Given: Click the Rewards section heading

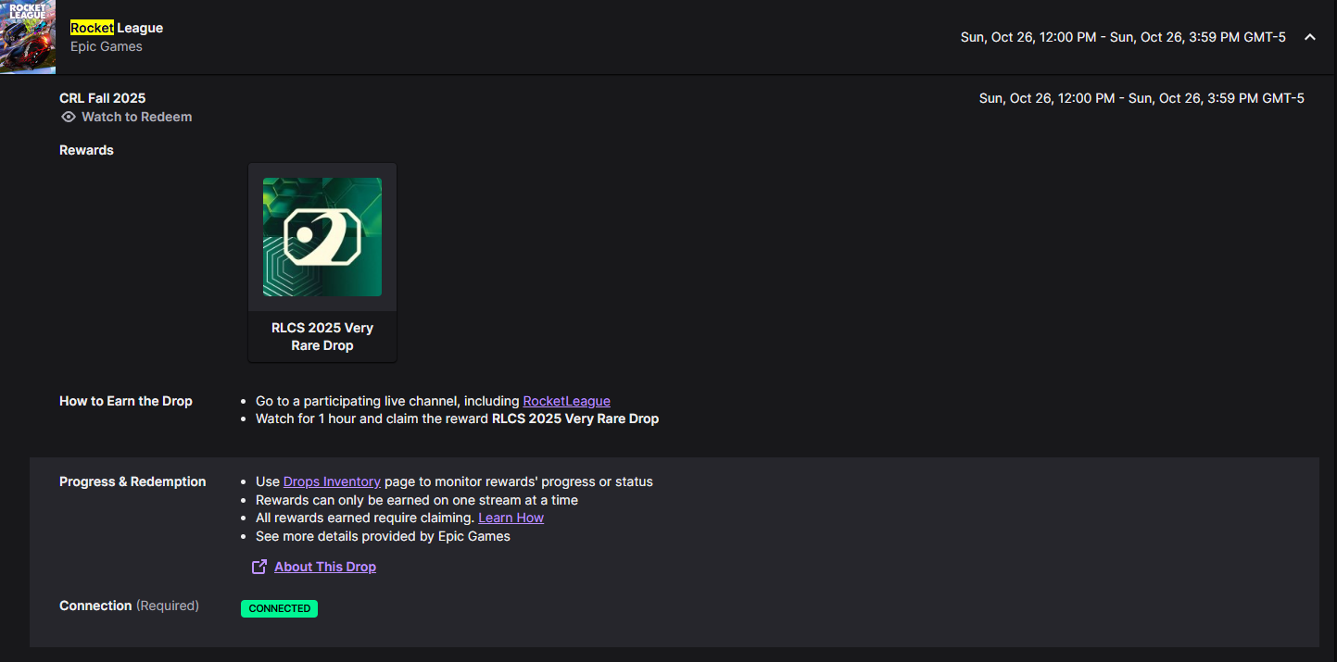Looking at the screenshot, I should [x=86, y=150].
